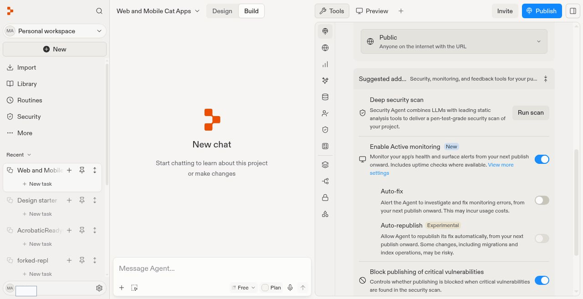Click the plain globe icon in the tool rail
Viewport: 583px width, 299px height.
[325, 48]
